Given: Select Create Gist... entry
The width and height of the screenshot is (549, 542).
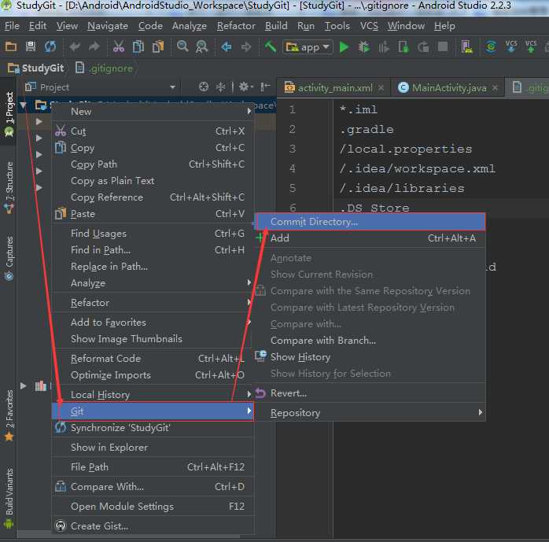Looking at the screenshot, I should tap(153, 526).
